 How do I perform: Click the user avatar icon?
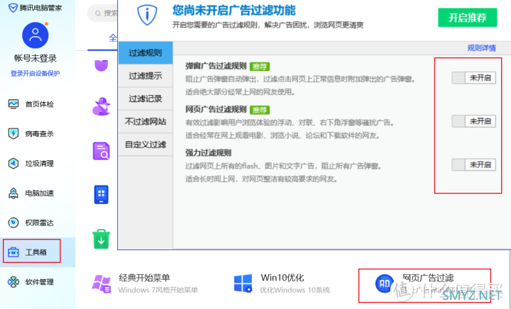point(35,35)
